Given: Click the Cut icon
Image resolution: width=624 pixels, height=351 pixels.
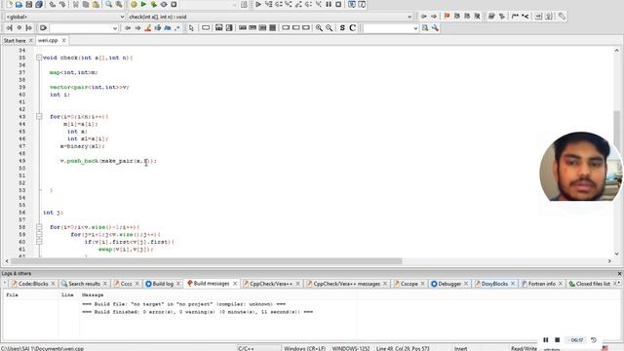Looking at the screenshot, I should pos(76,4).
